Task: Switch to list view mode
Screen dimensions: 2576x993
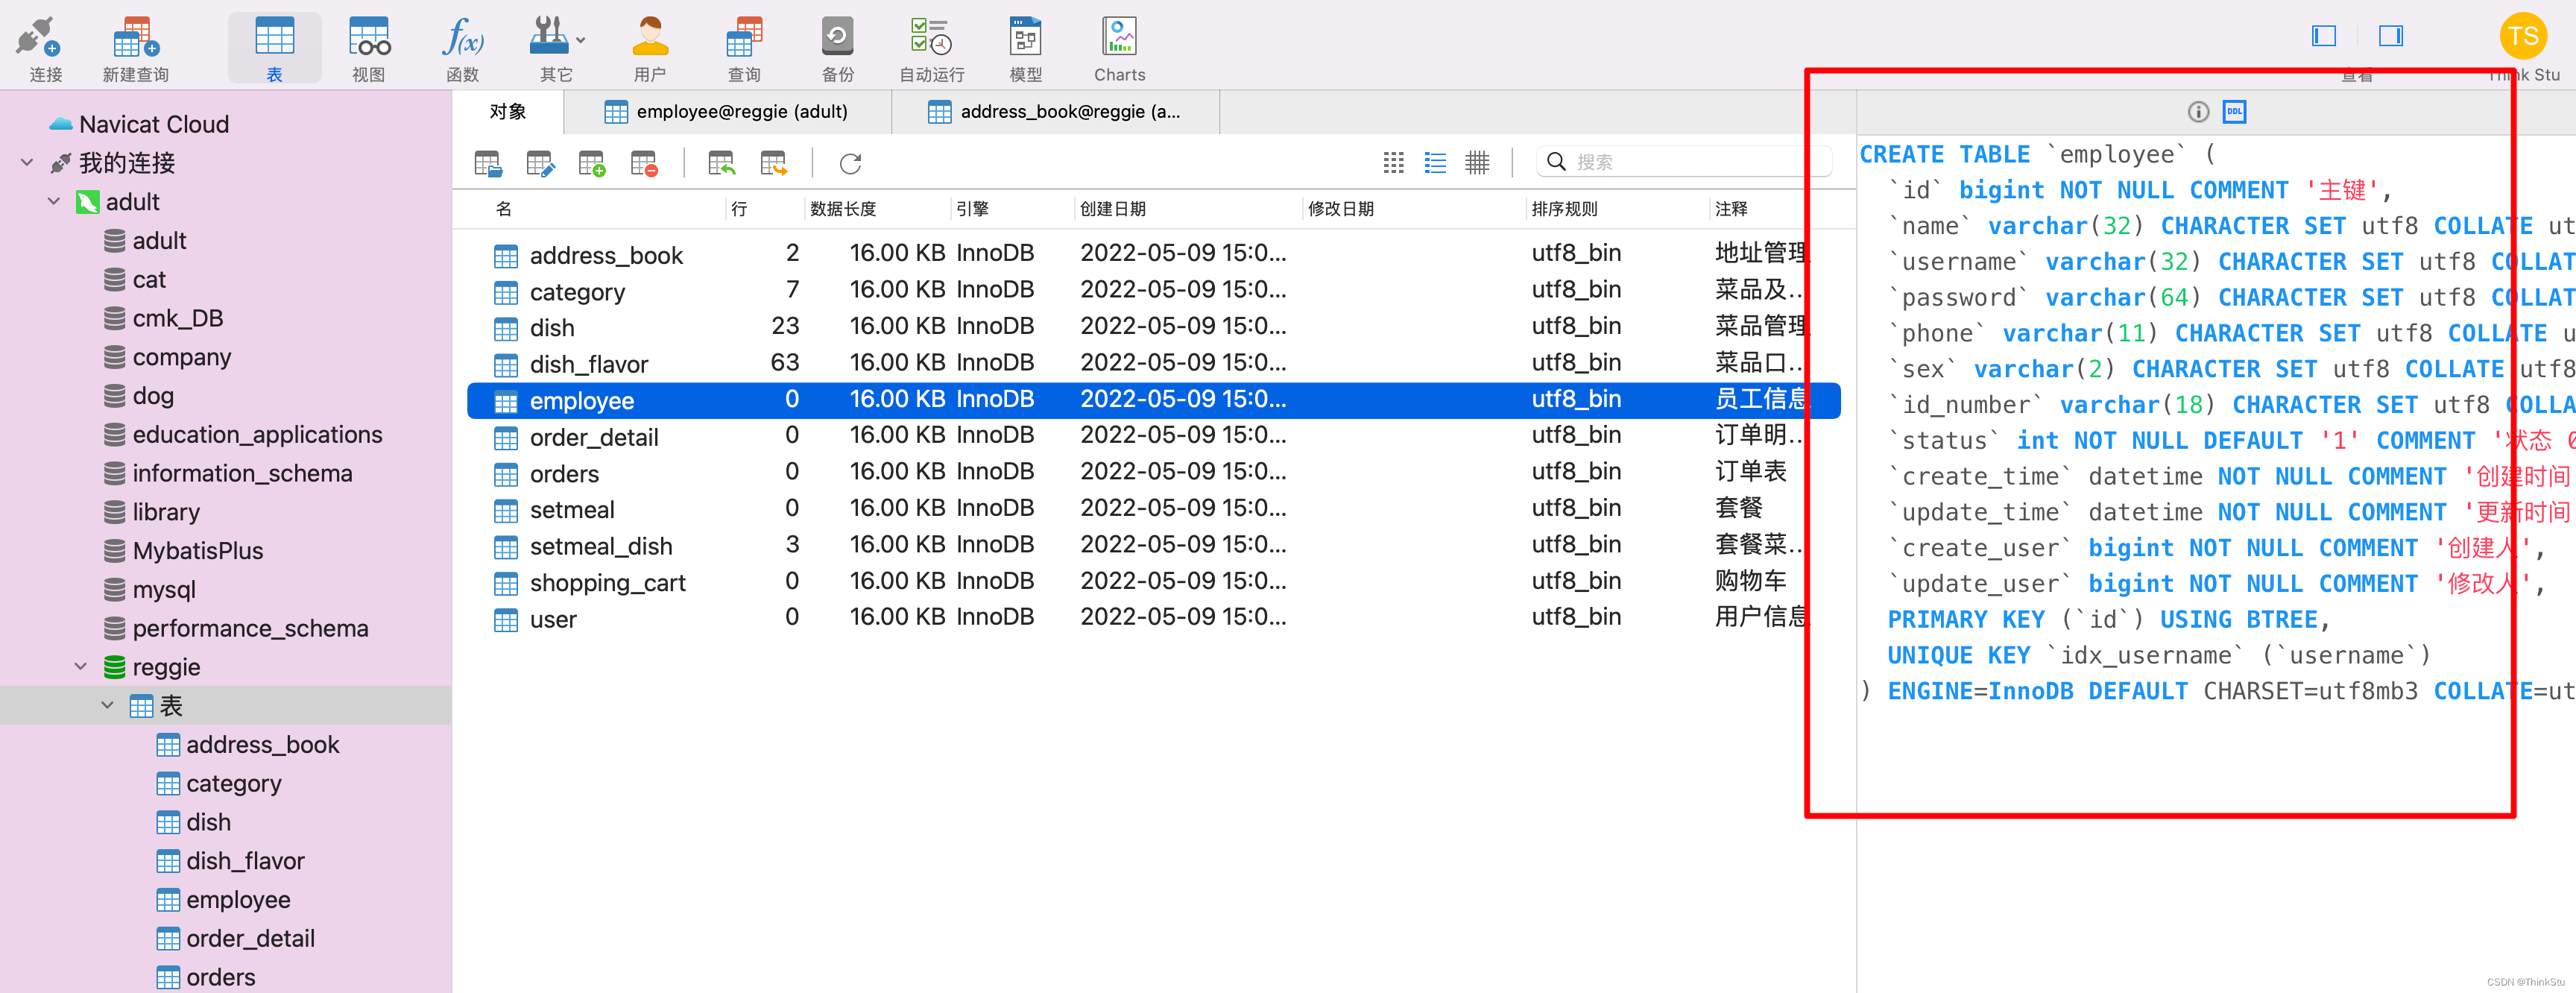Action: click(1435, 163)
